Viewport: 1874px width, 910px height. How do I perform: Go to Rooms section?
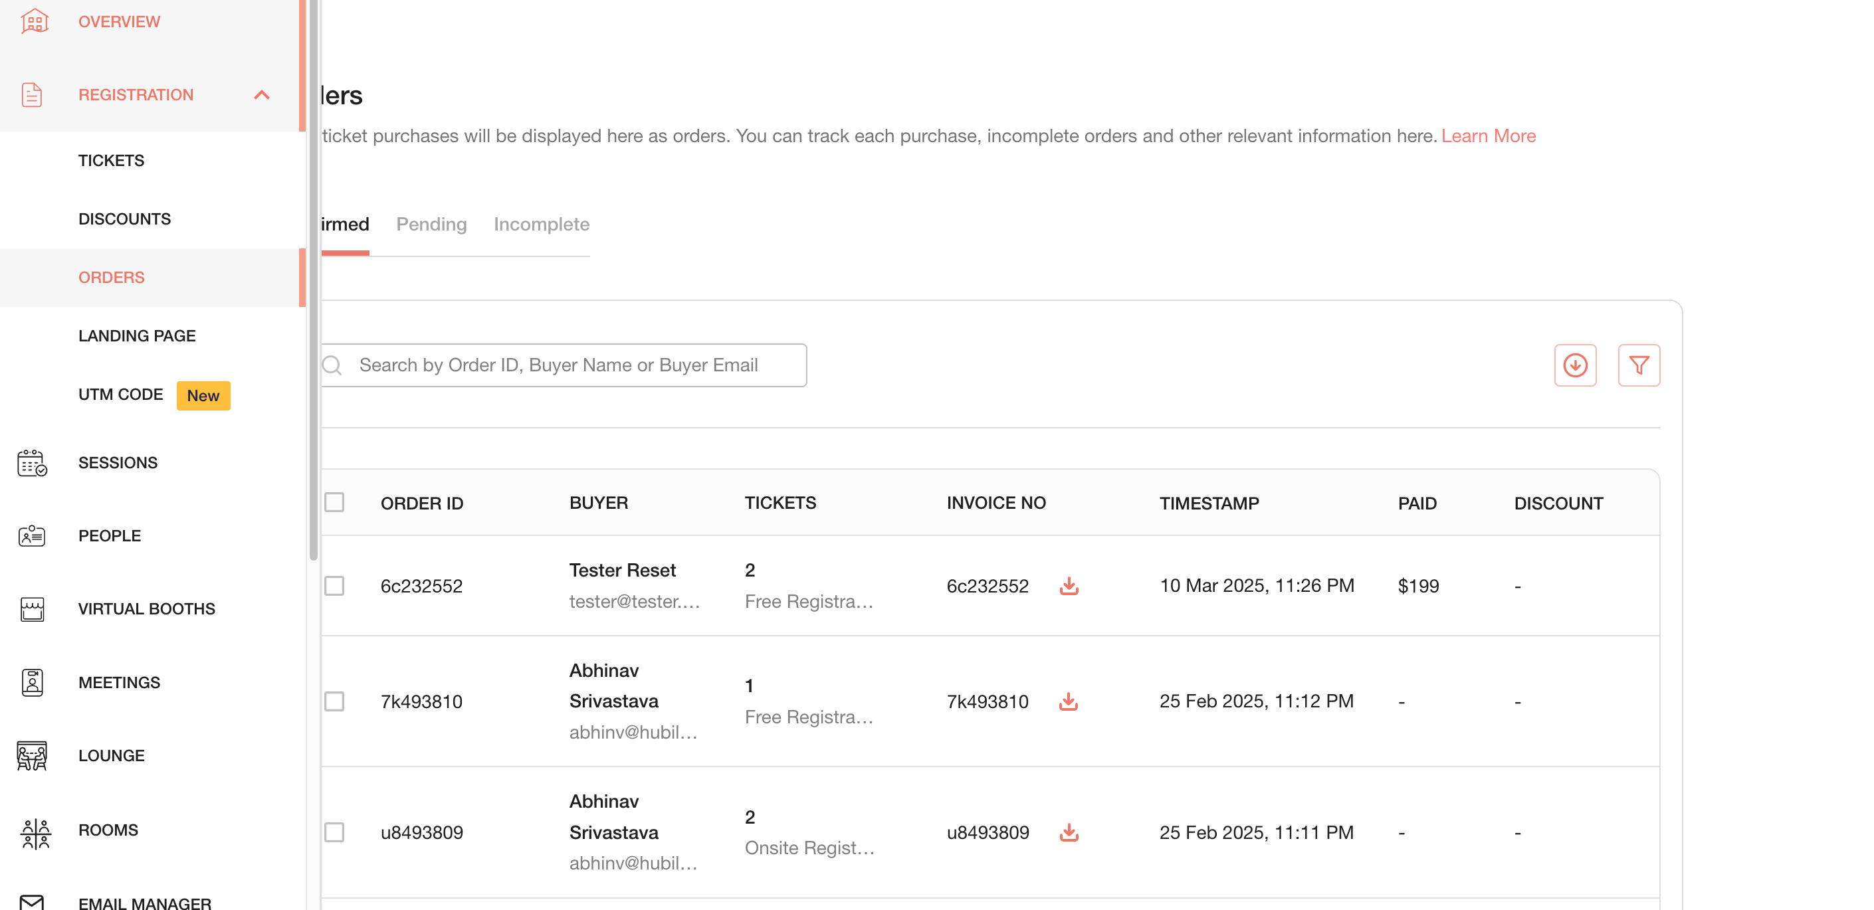click(x=108, y=830)
